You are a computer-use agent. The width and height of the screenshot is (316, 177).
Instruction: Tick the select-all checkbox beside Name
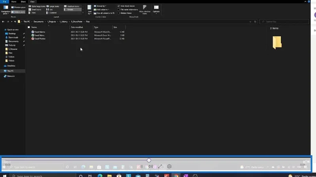click(28, 27)
